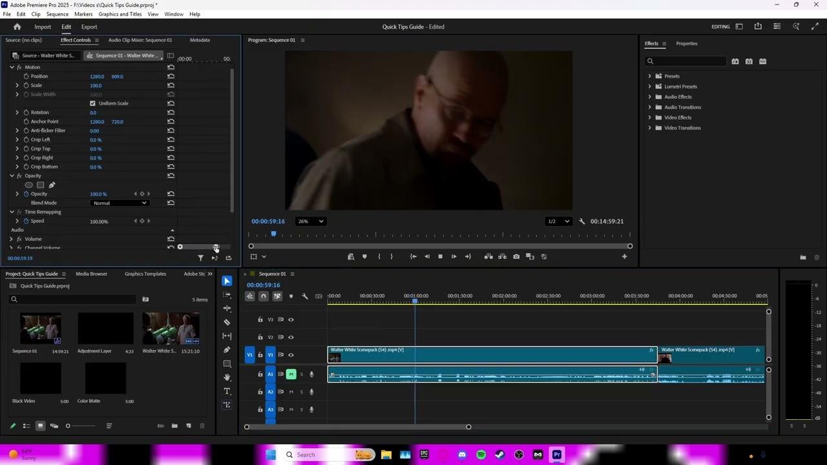The width and height of the screenshot is (827, 465).
Task: Open zoom level 26% dropdown
Action: [x=311, y=221]
